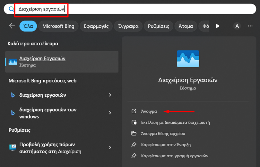Click the search magnifier icon
The height and width of the screenshot is (167, 260).
click(11, 9)
